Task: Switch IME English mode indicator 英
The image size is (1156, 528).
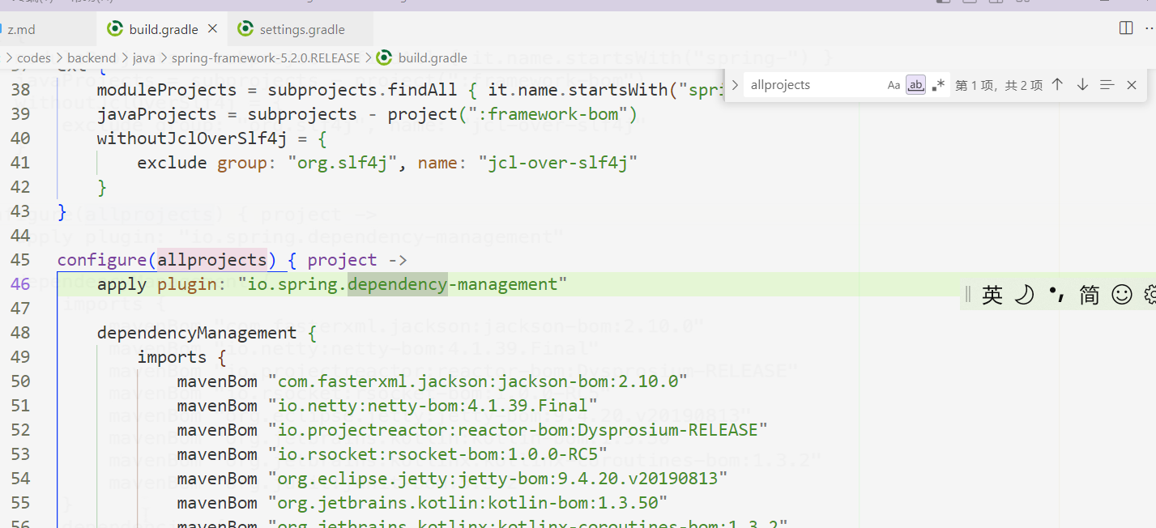Action: 992,296
